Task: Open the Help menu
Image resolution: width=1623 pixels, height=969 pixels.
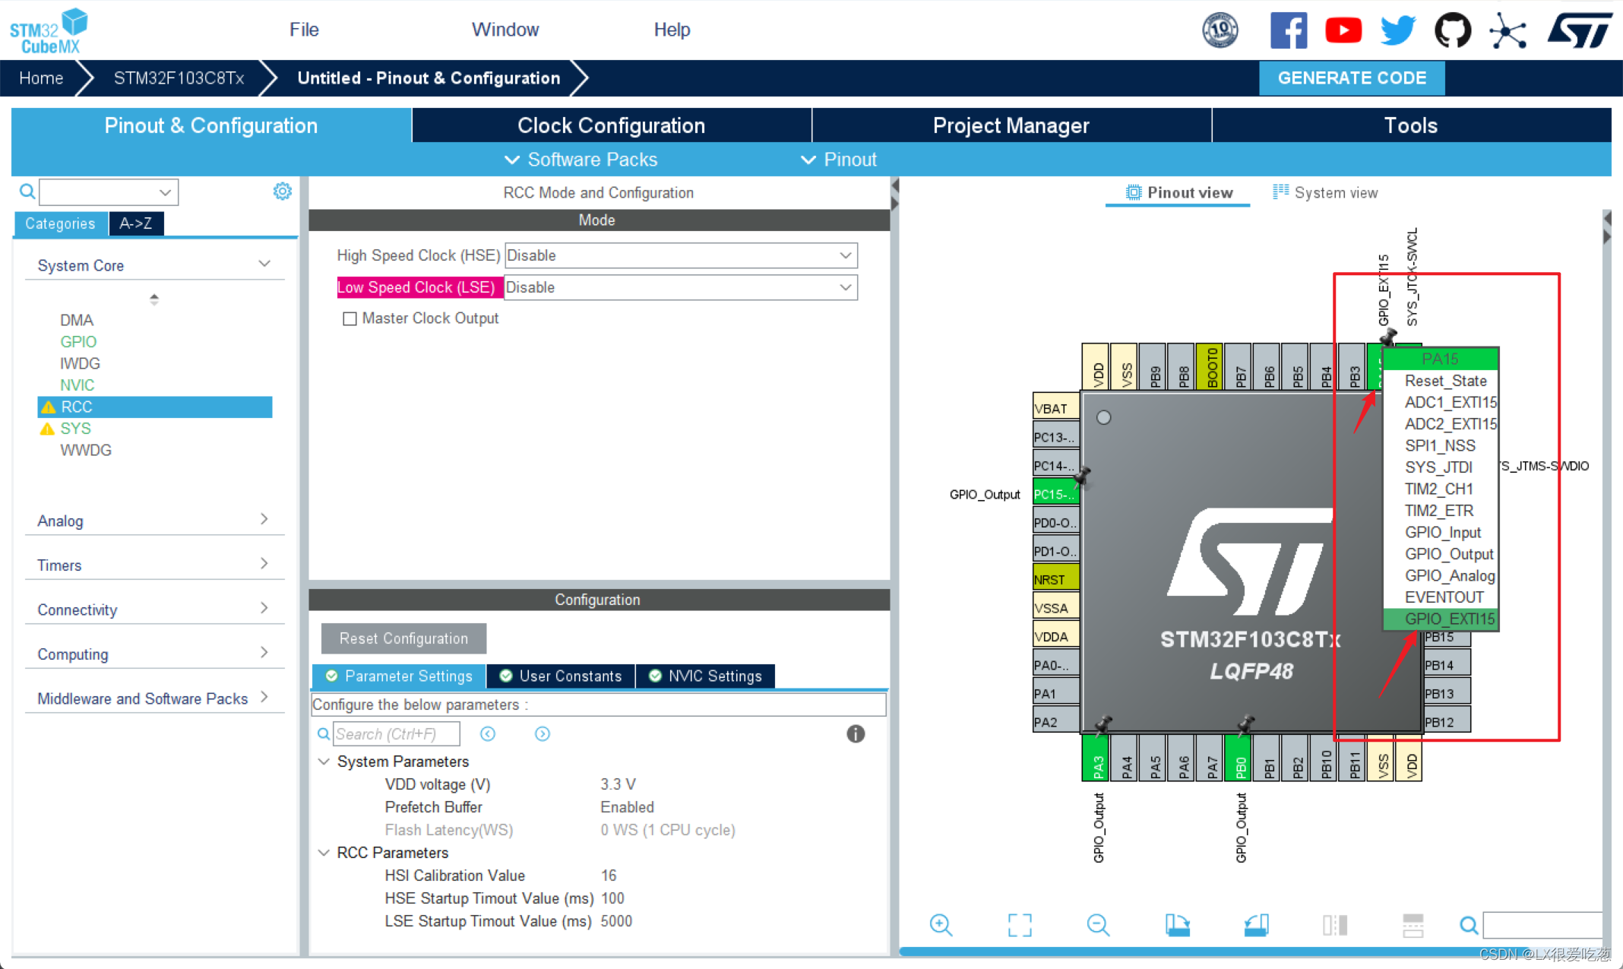Action: [672, 30]
